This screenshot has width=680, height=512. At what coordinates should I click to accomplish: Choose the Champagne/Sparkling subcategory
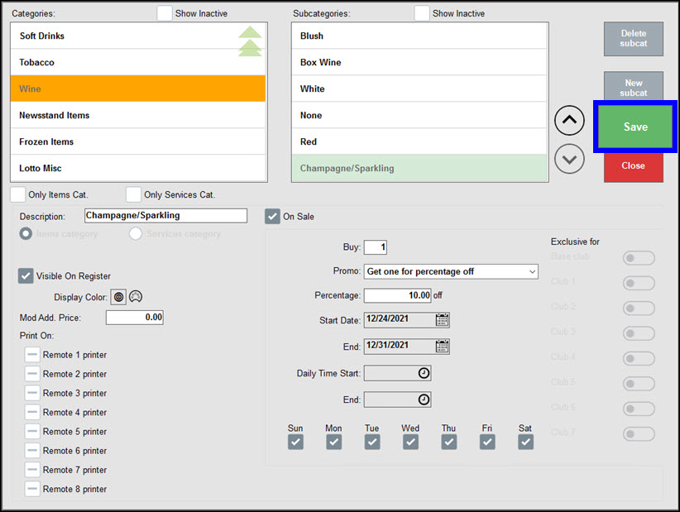(x=419, y=168)
